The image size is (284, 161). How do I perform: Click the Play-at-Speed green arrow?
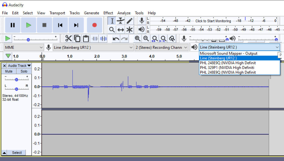[8, 38]
